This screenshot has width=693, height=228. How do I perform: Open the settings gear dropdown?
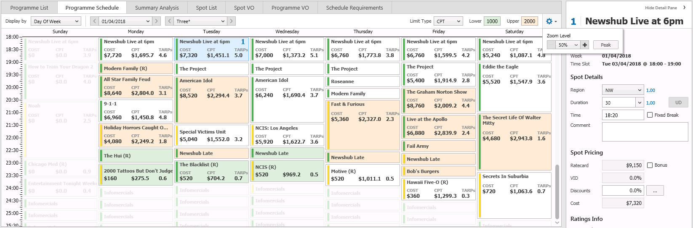551,21
